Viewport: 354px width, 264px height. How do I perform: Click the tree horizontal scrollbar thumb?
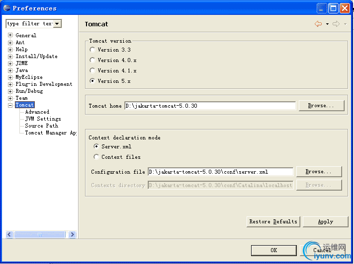point(40,235)
